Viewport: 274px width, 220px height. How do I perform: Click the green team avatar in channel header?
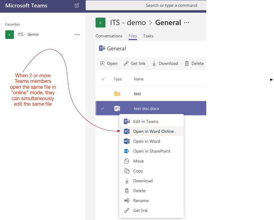click(101, 23)
